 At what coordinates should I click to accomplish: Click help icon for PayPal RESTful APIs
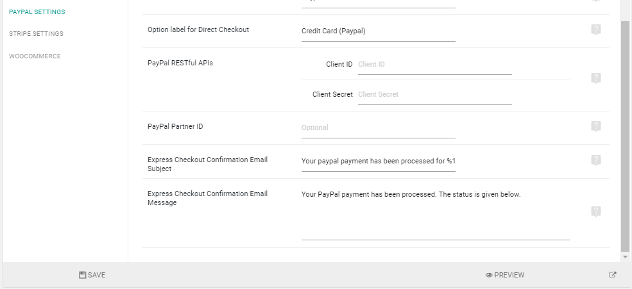point(595,78)
